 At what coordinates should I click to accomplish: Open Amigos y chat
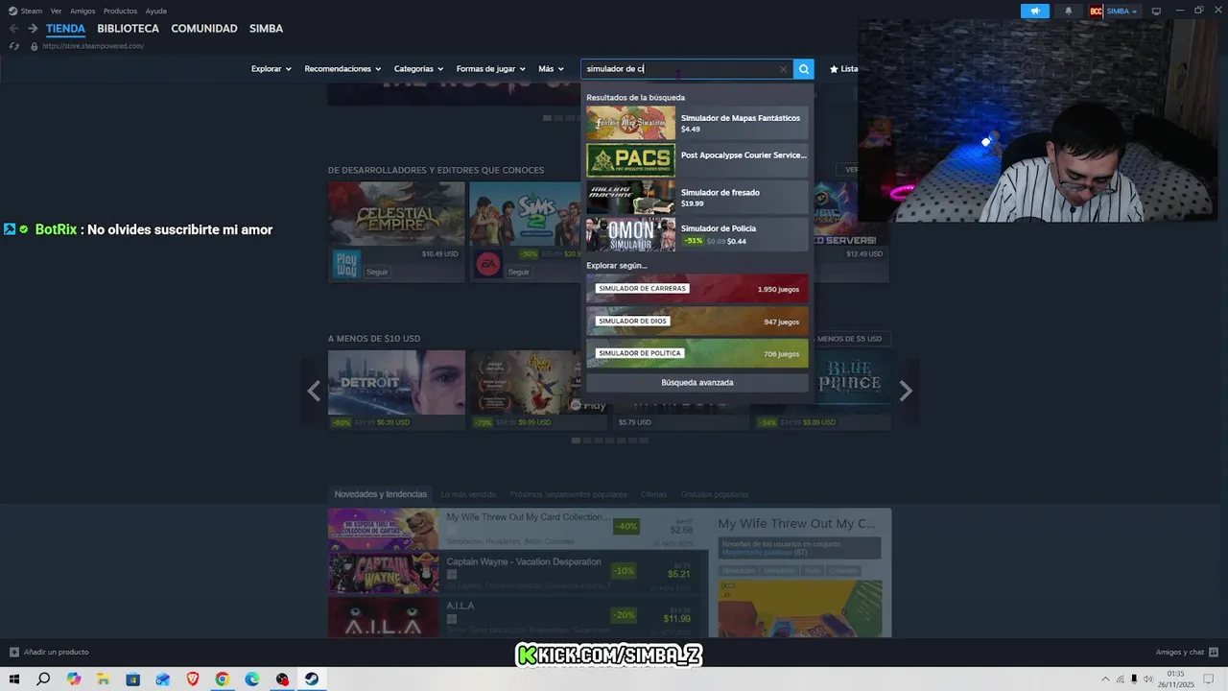pyautogui.click(x=1186, y=653)
